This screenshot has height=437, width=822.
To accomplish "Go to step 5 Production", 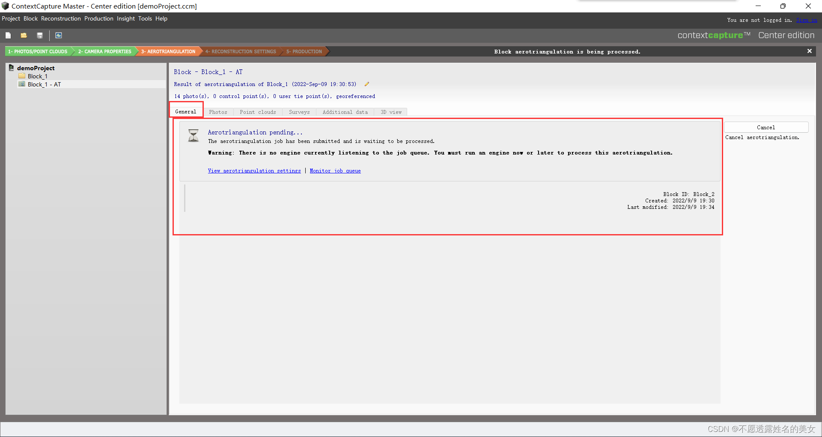I will [304, 51].
